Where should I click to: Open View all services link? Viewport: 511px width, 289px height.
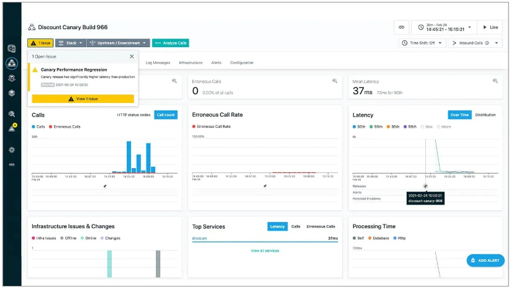(265, 251)
